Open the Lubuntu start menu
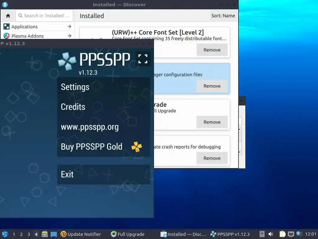Screen dimensions: 318x239 5,234
